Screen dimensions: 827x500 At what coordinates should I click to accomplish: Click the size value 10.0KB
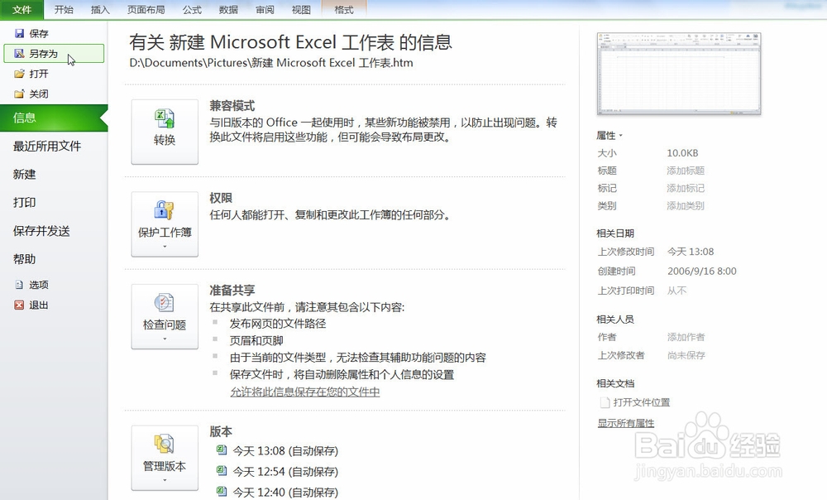pos(682,153)
